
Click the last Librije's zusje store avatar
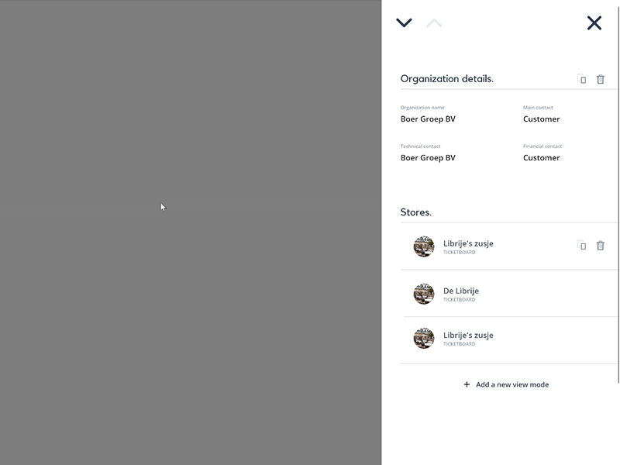coord(424,338)
